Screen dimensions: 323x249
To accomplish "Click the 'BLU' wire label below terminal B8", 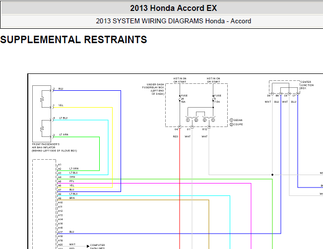I will pyautogui.click(x=276, y=102).
